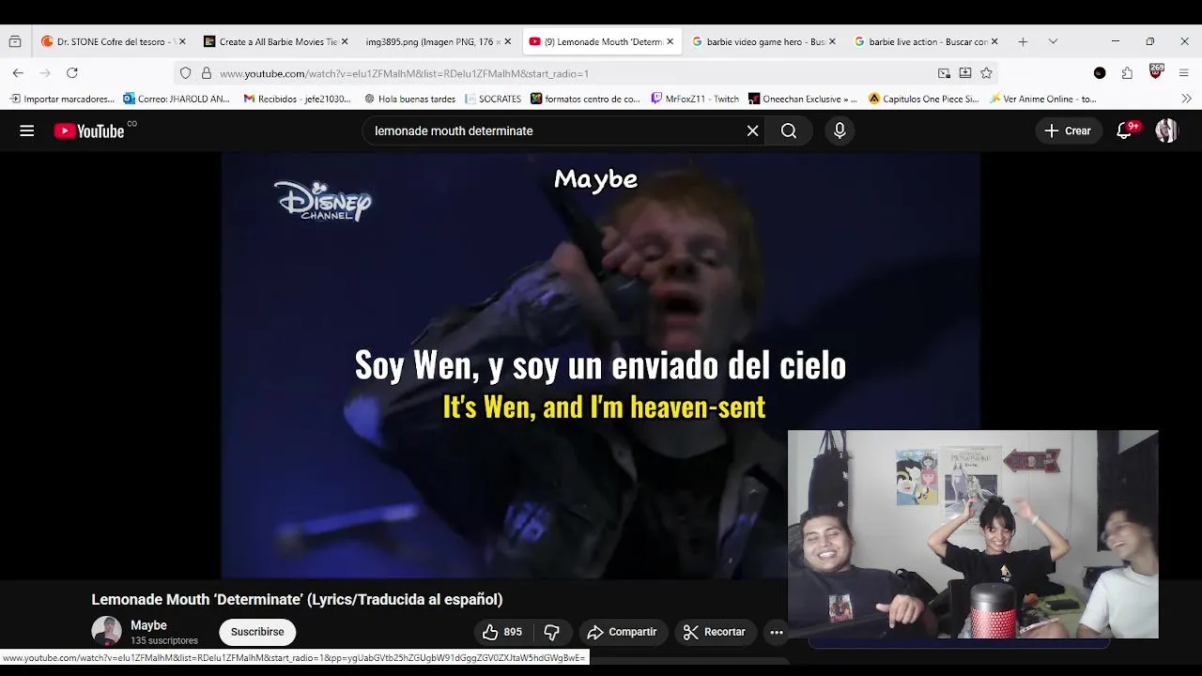Share the video via Compartir
The height and width of the screenshot is (676, 1202).
click(x=622, y=632)
